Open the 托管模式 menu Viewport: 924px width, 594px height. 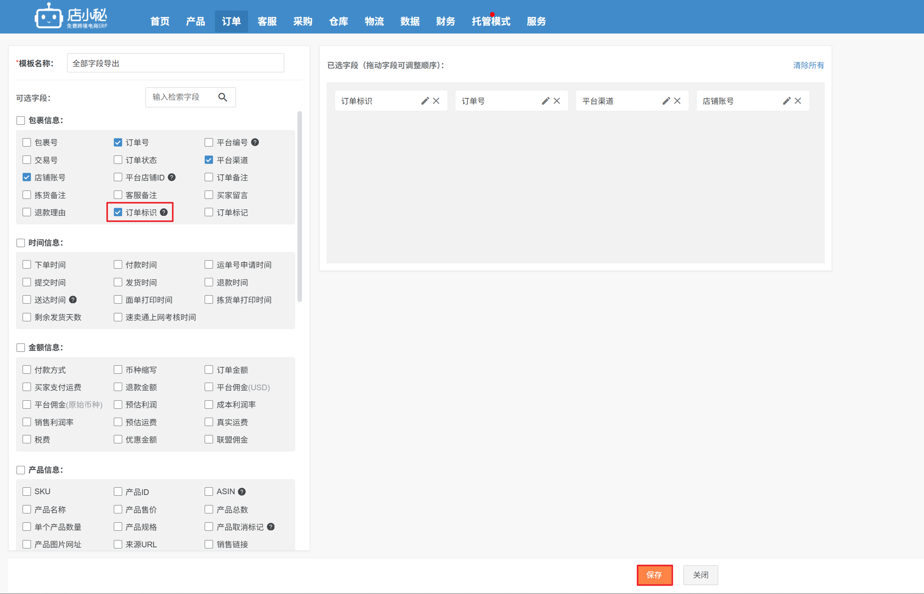[490, 21]
